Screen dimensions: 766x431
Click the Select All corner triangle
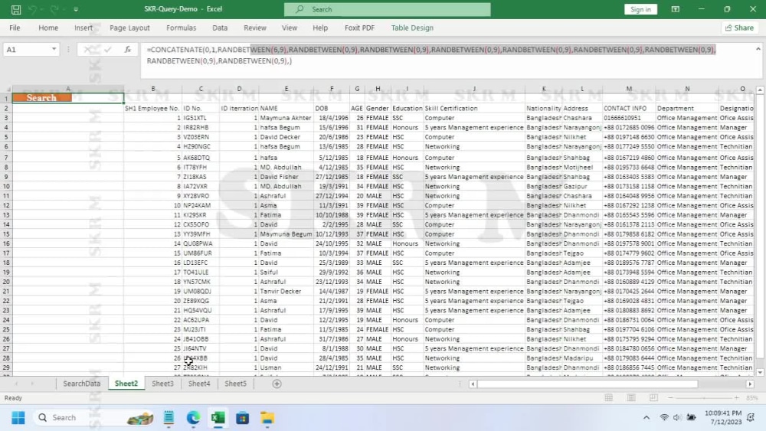click(7, 89)
